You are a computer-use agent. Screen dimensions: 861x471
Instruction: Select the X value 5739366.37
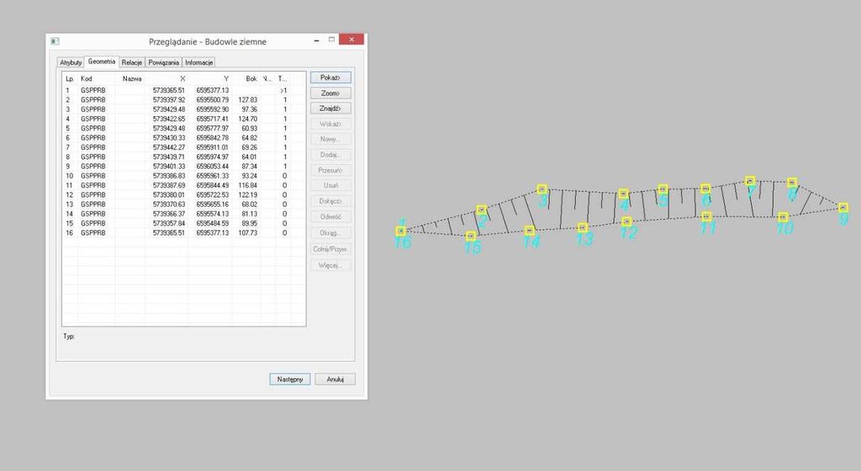pos(169,214)
